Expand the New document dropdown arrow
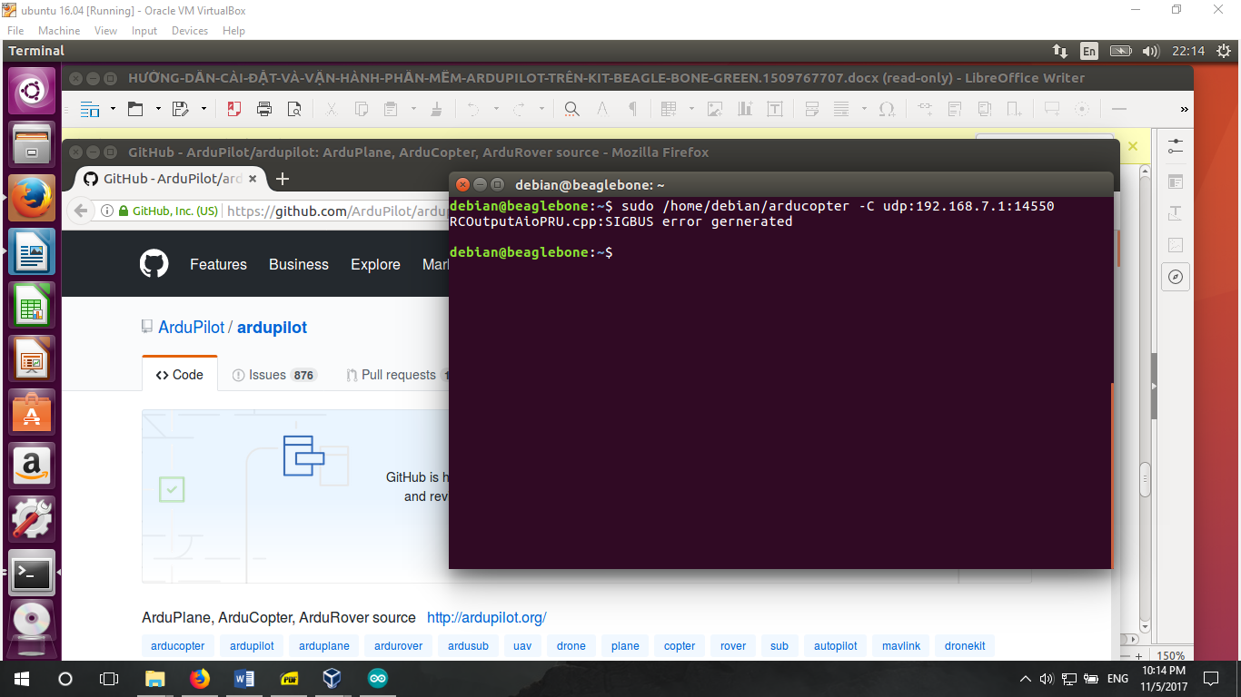Viewport: 1241px width, 697px height. 113,110
